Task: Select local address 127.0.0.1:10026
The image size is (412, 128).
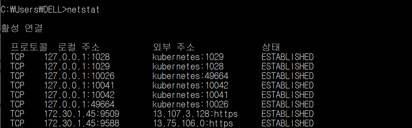Action: 79,76
